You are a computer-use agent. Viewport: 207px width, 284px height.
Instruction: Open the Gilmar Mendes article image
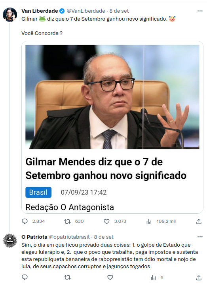point(112,97)
